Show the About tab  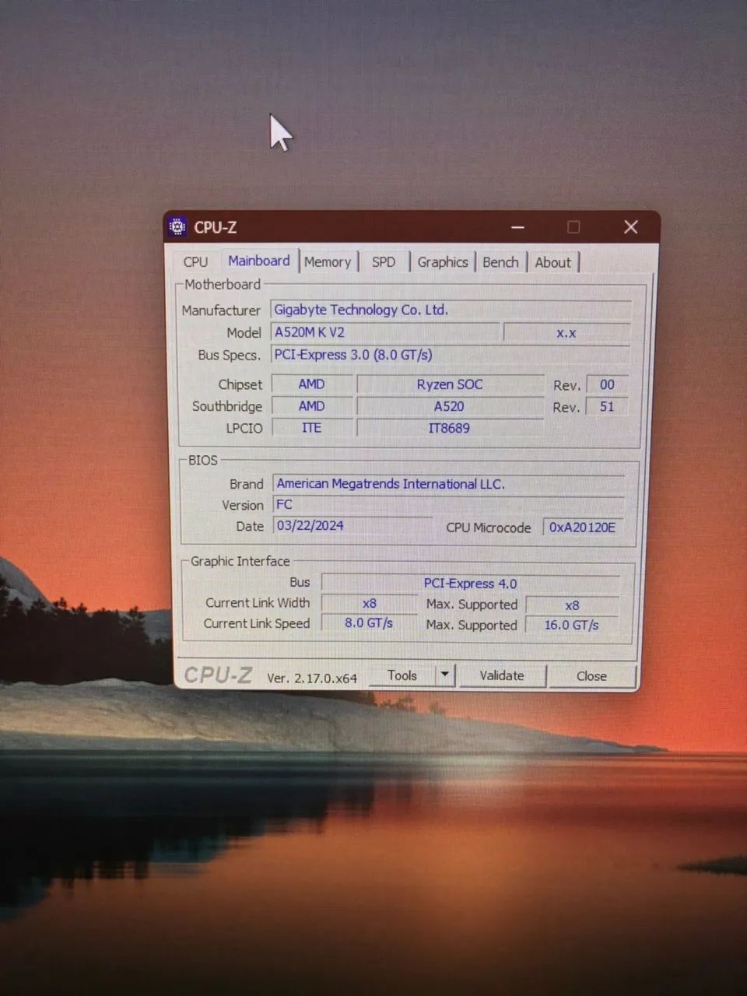pos(552,261)
